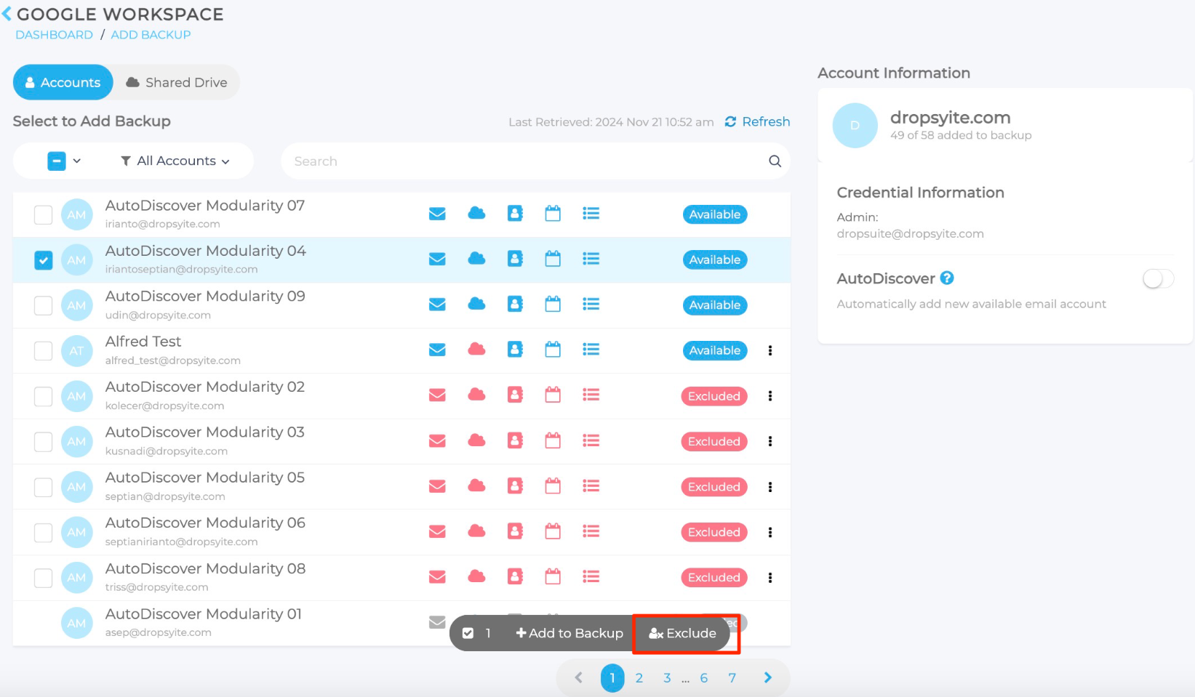This screenshot has width=1195, height=697.
Task: Click mail icon for AutoDiscover Modularity 07
Action: tap(437, 214)
